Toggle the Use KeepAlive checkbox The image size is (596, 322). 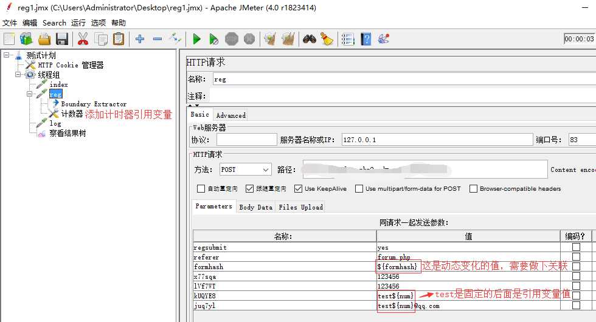pos(298,189)
